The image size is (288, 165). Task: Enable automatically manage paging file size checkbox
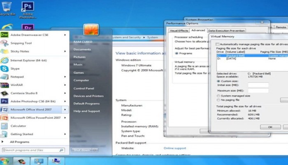(x=218, y=44)
